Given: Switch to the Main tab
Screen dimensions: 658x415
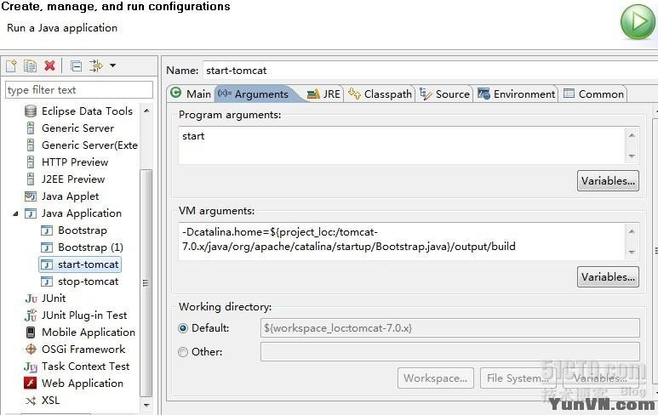Looking at the screenshot, I should 191,94.
